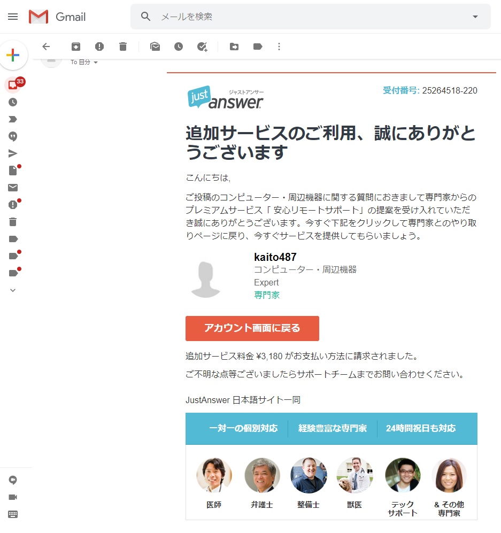Screen dimensions: 501x533
Task: Open the Inbox with 33 unread
Action: pyautogui.click(x=13, y=84)
